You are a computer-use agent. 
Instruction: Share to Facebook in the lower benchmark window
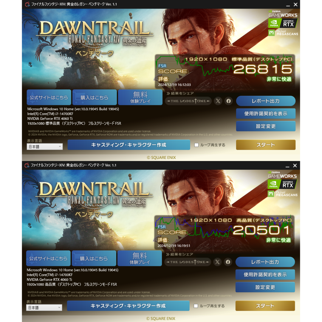coord(228,262)
